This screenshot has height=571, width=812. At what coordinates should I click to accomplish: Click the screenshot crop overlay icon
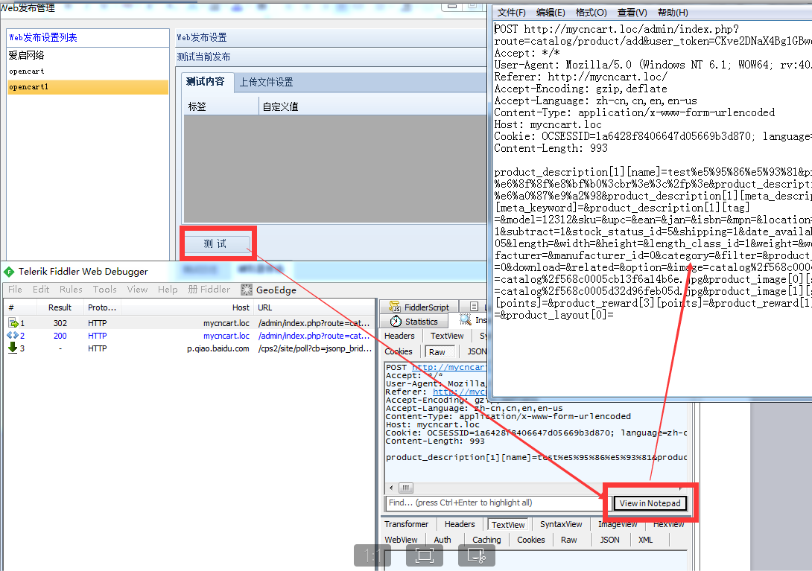477,555
